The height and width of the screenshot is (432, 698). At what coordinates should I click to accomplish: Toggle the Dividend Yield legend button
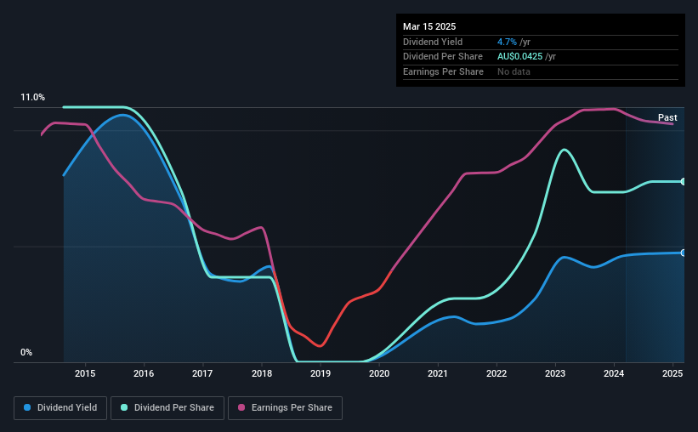[x=60, y=408]
